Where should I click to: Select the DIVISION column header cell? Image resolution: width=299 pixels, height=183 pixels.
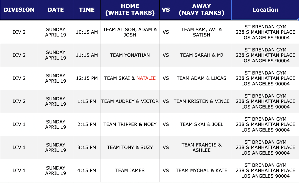click(19, 10)
